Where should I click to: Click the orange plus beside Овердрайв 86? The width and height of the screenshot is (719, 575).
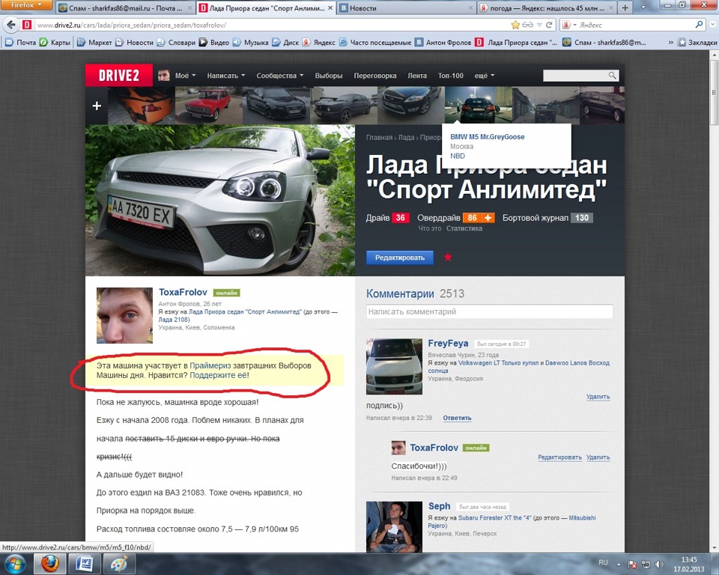488,218
